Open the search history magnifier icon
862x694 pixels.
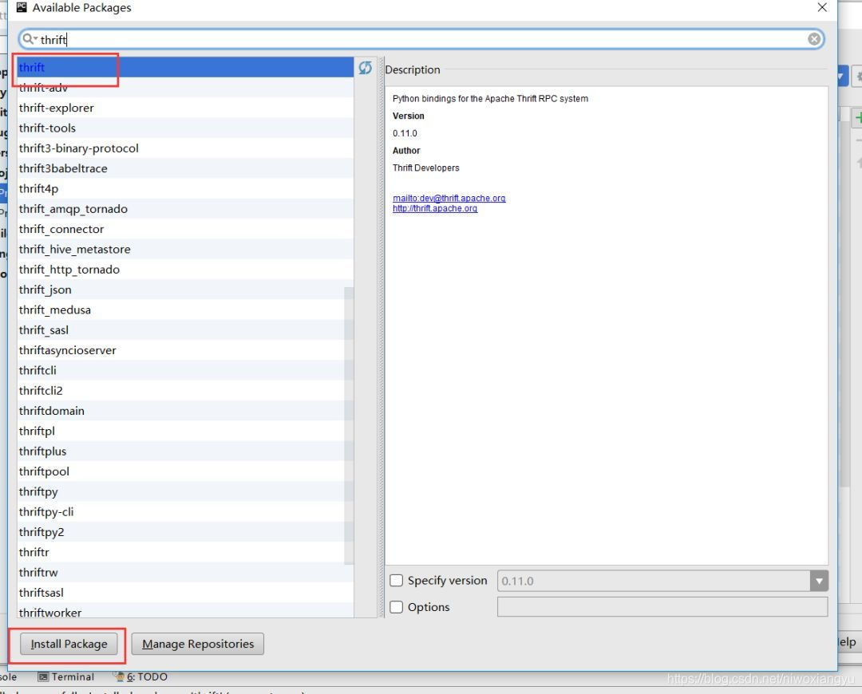[30, 39]
